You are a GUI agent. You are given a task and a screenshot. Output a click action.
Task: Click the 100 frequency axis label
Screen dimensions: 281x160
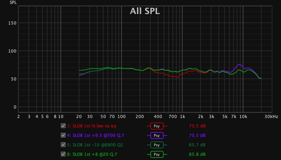[122, 117]
